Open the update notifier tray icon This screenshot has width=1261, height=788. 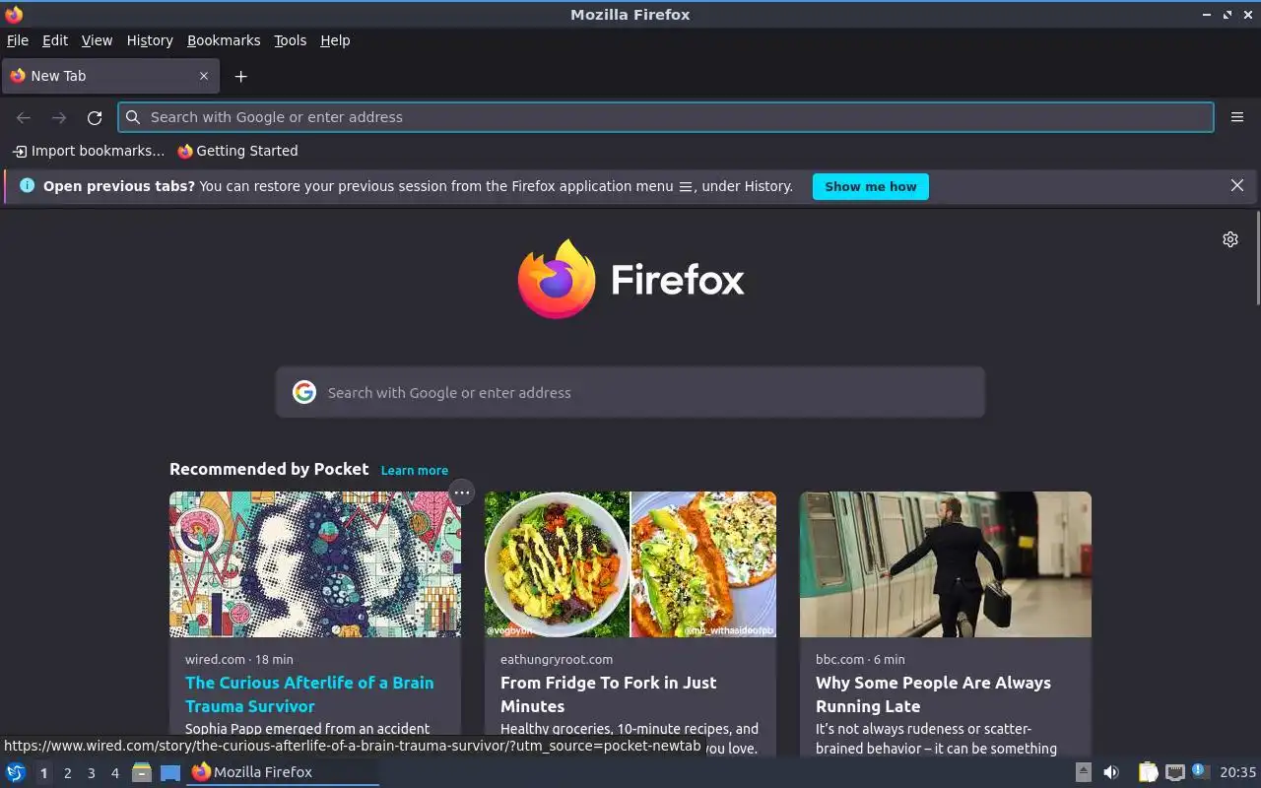[x=1200, y=771]
